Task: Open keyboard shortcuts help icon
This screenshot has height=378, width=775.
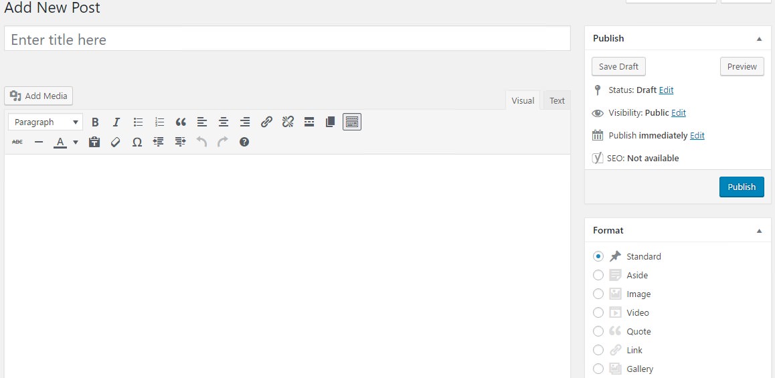Action: pyautogui.click(x=244, y=142)
